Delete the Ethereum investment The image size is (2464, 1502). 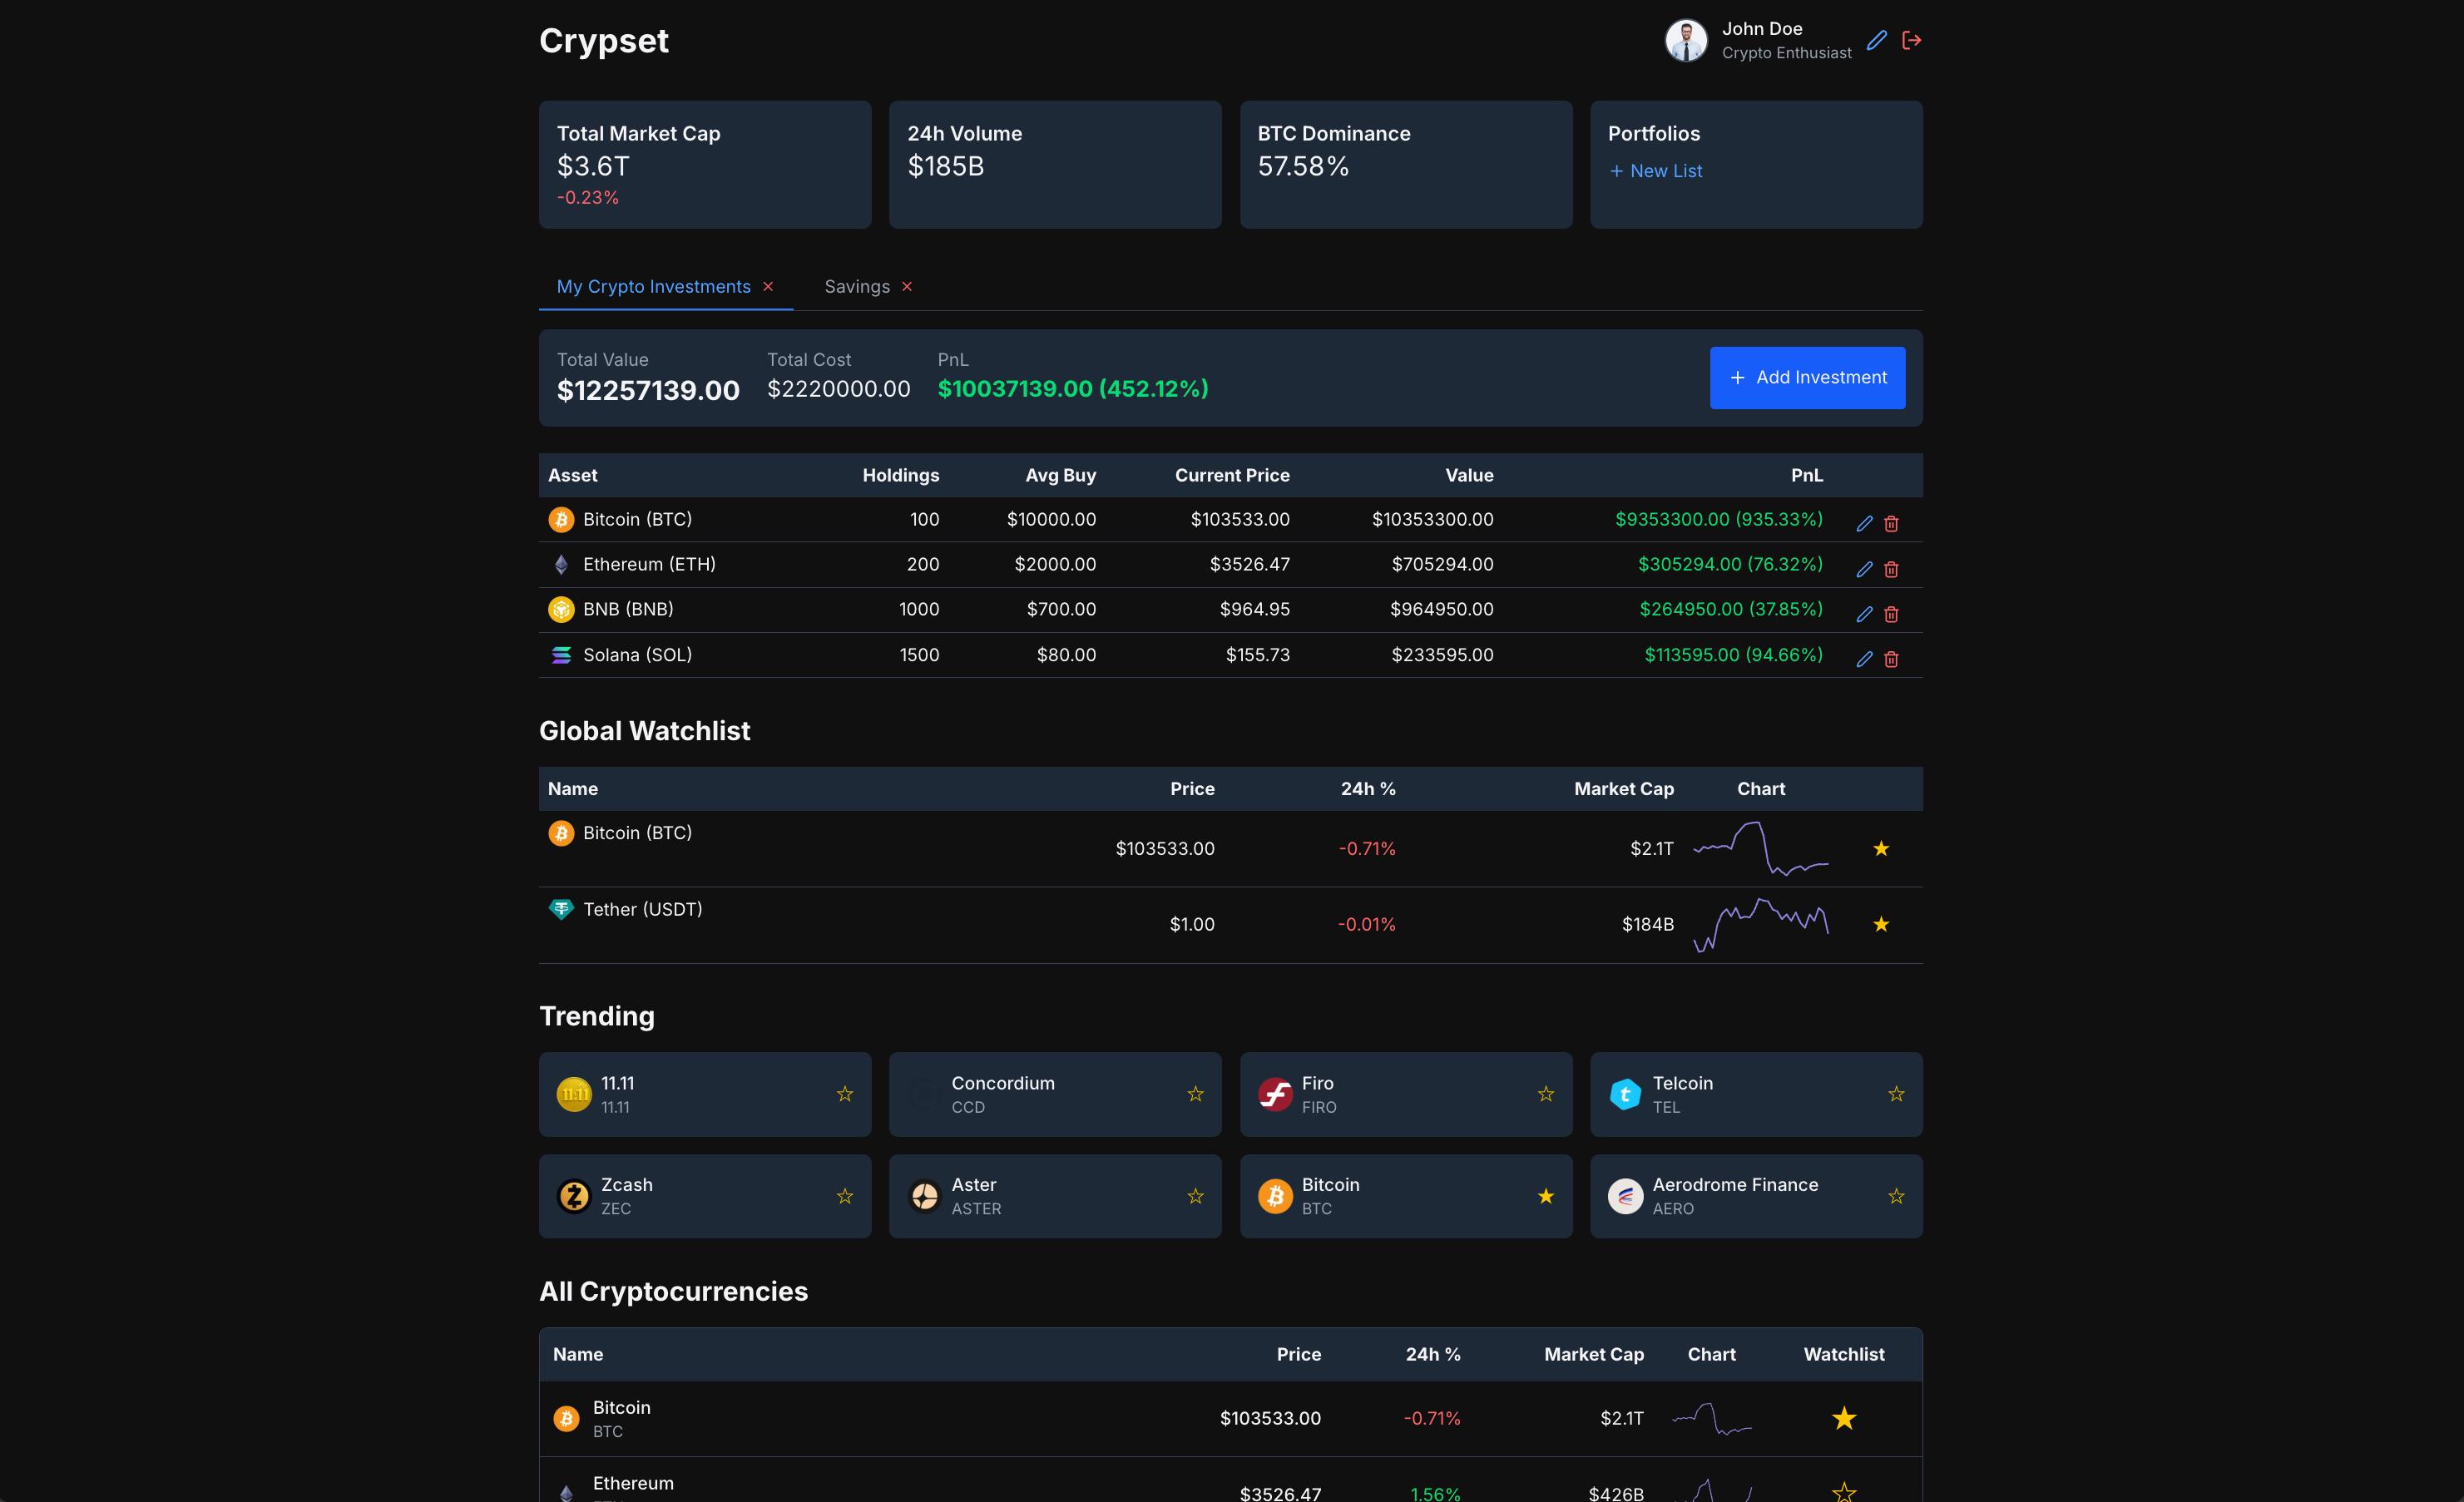1892,568
